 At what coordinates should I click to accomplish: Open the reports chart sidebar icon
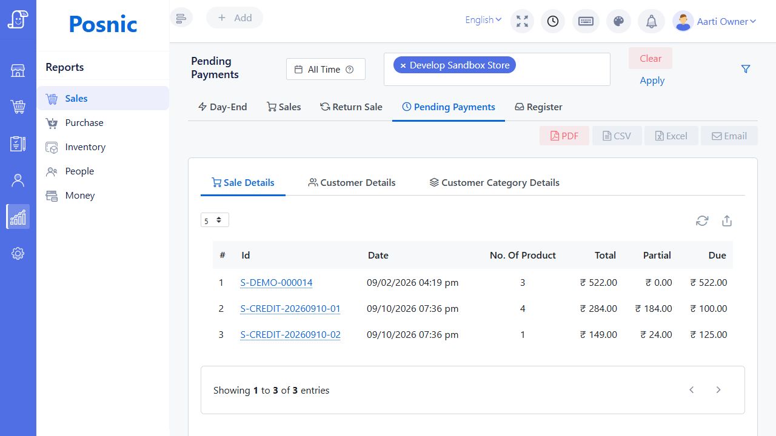click(x=18, y=216)
